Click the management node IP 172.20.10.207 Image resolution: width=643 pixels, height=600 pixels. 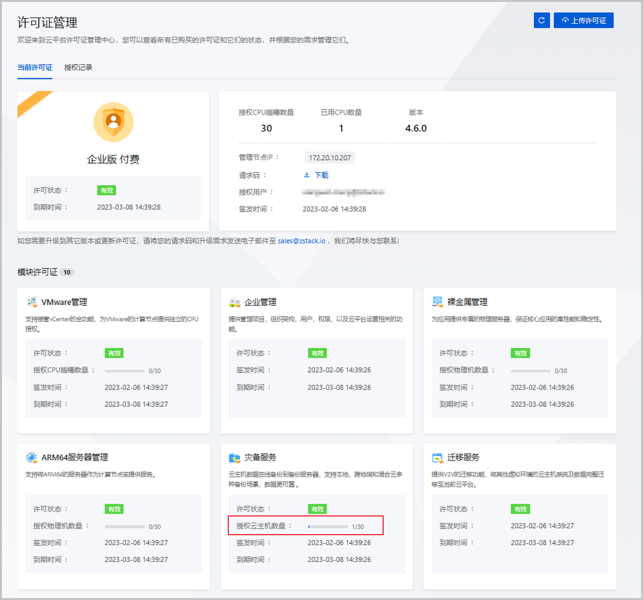point(330,158)
